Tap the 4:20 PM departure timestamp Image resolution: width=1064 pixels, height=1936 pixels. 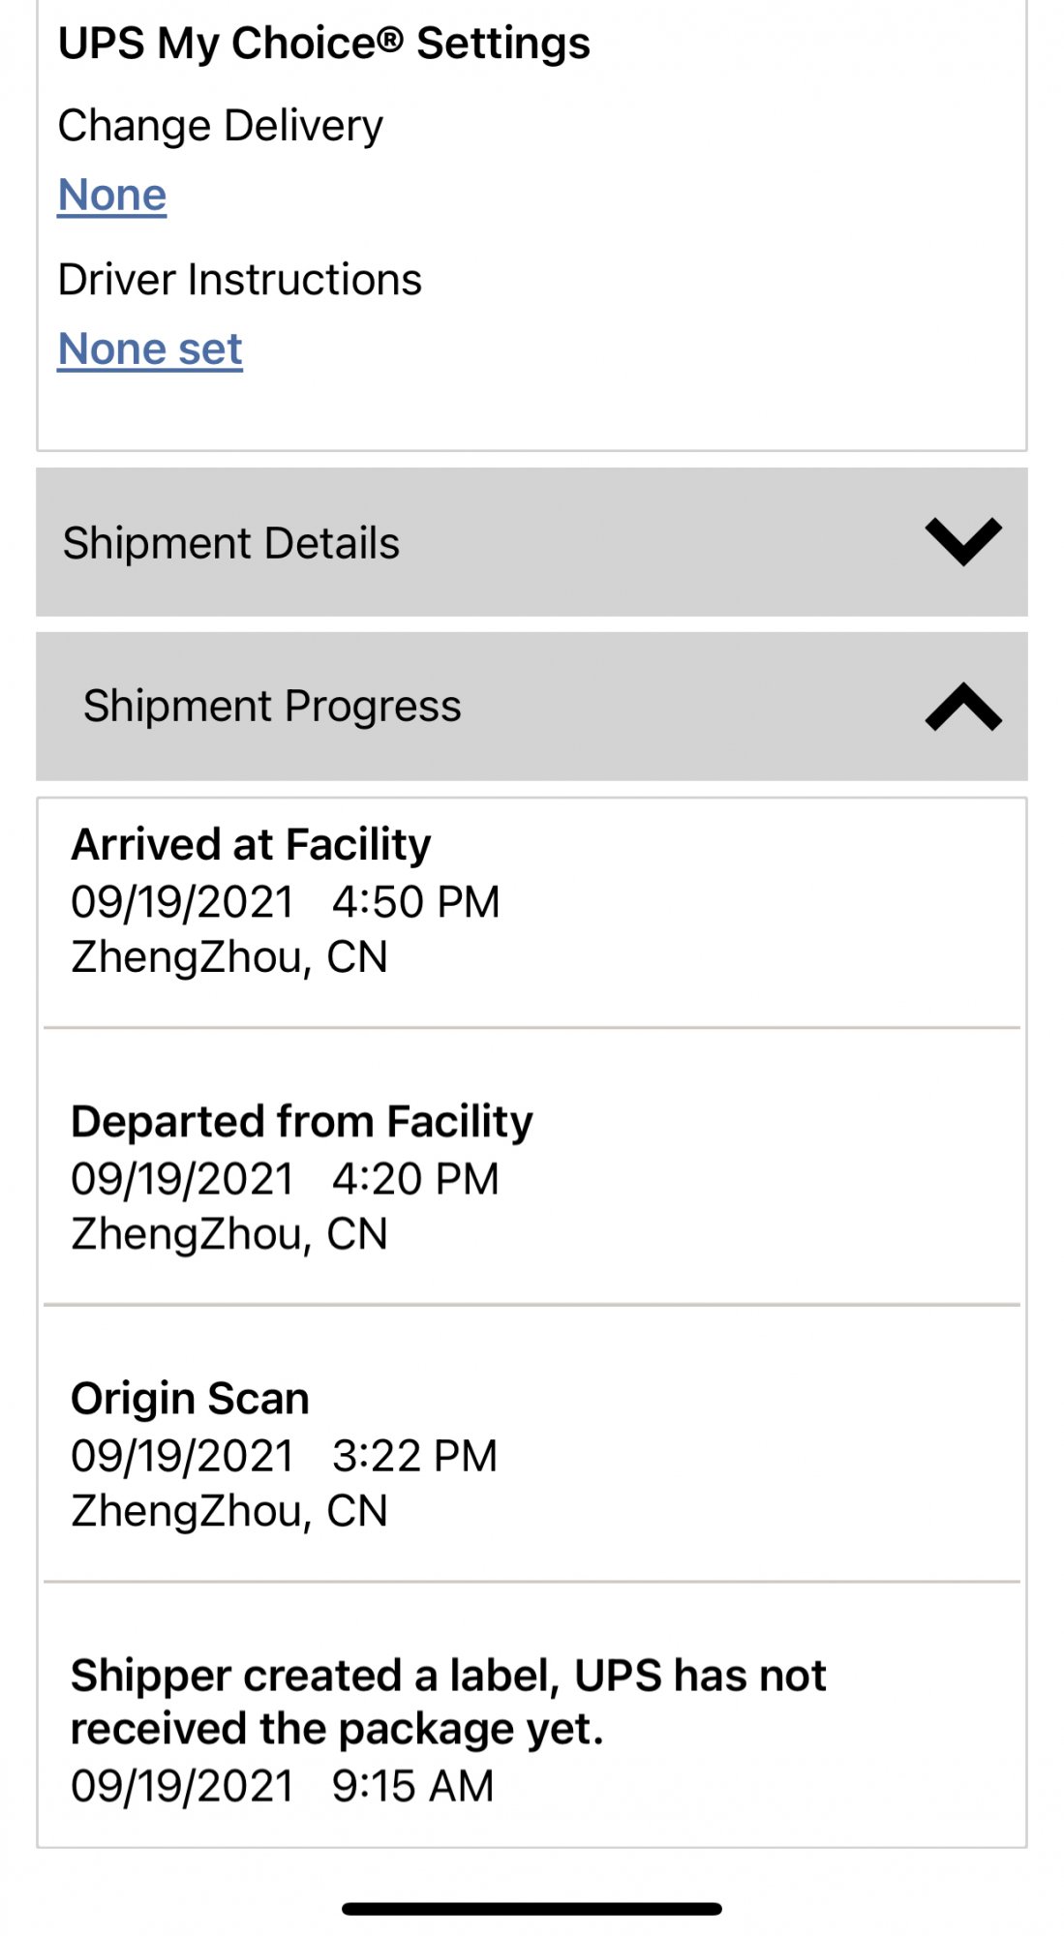click(416, 1179)
